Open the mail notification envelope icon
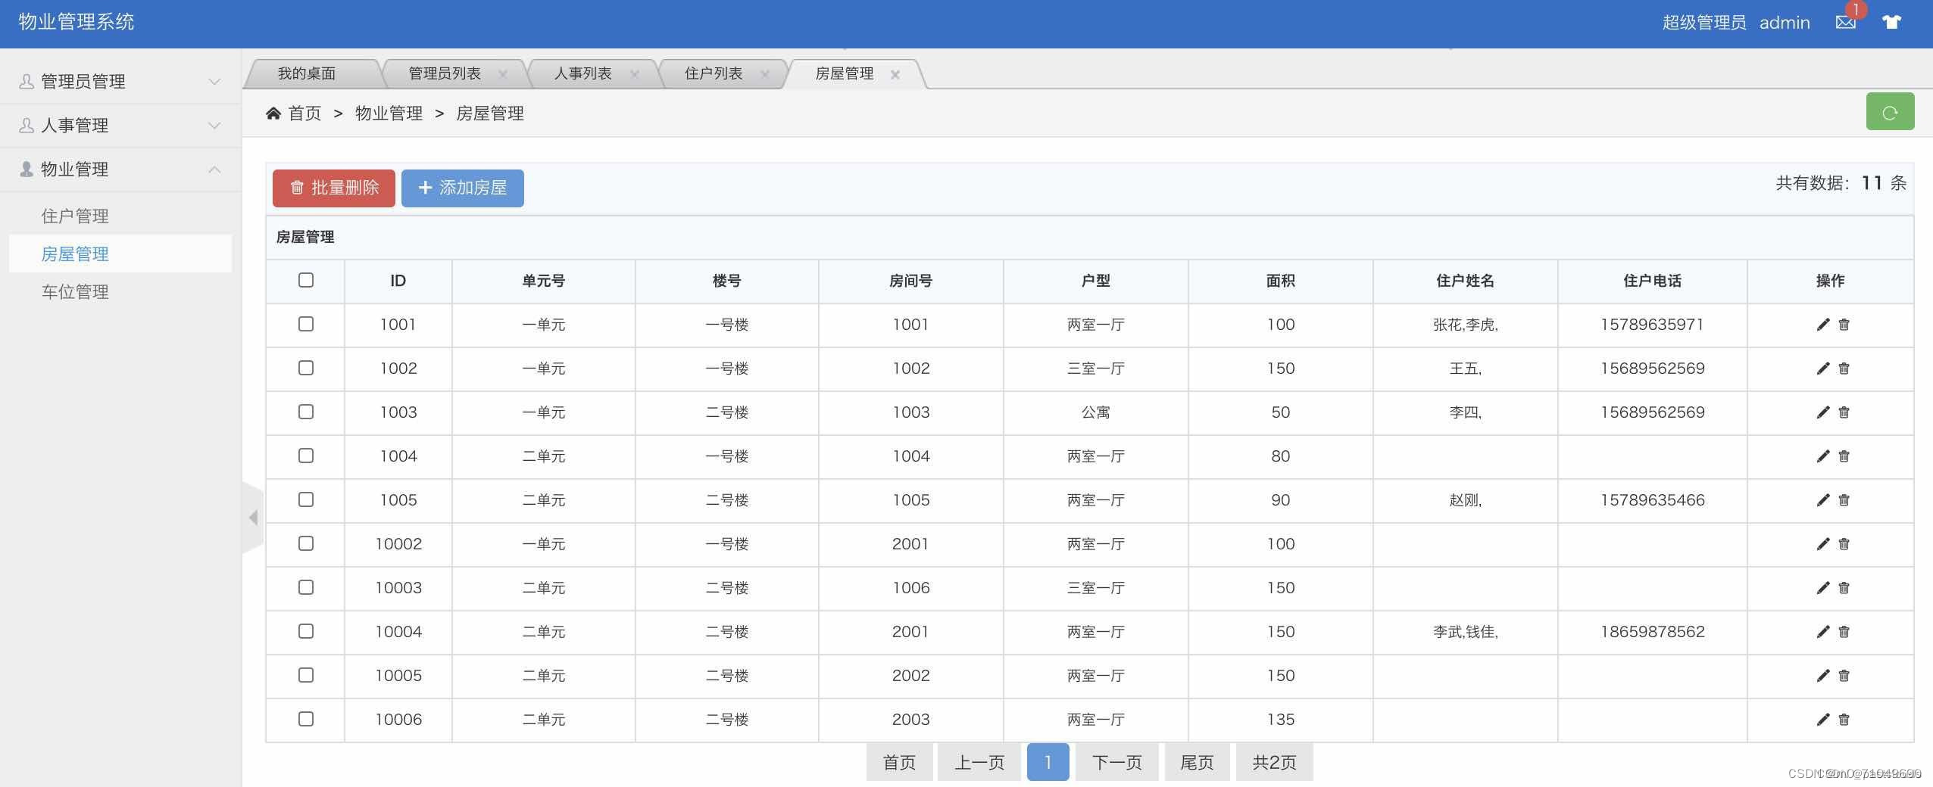Screen dimensions: 1933x787 [x=1846, y=22]
